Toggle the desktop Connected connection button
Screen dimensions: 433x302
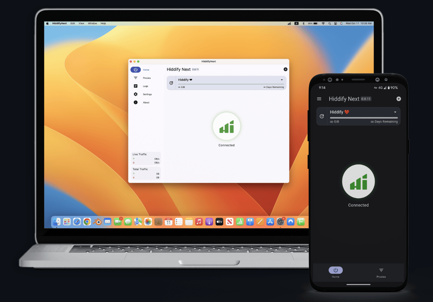[226, 126]
